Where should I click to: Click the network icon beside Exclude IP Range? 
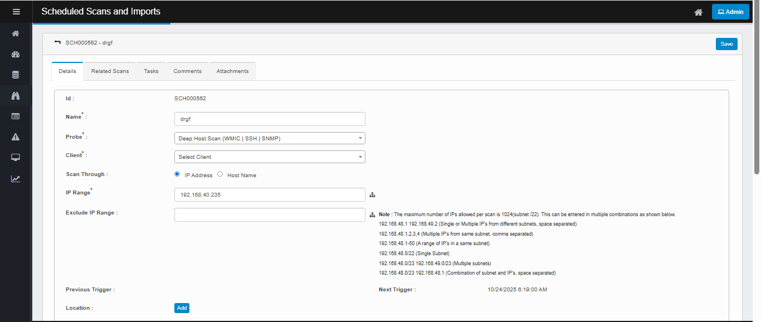tap(373, 215)
